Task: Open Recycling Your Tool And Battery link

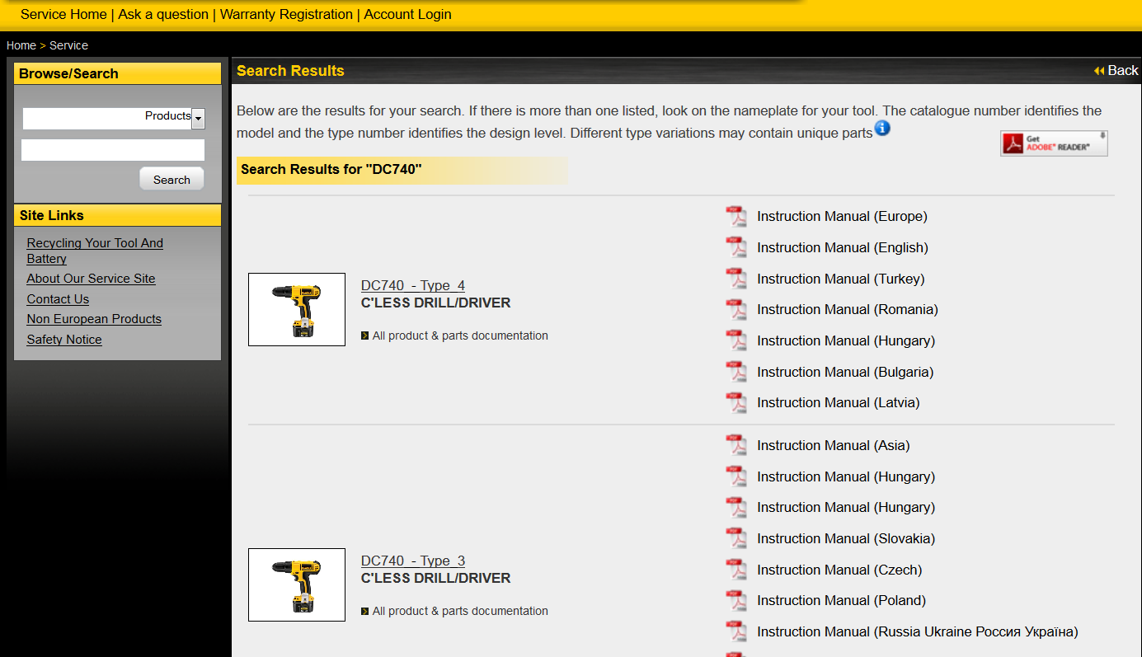Action: click(95, 251)
